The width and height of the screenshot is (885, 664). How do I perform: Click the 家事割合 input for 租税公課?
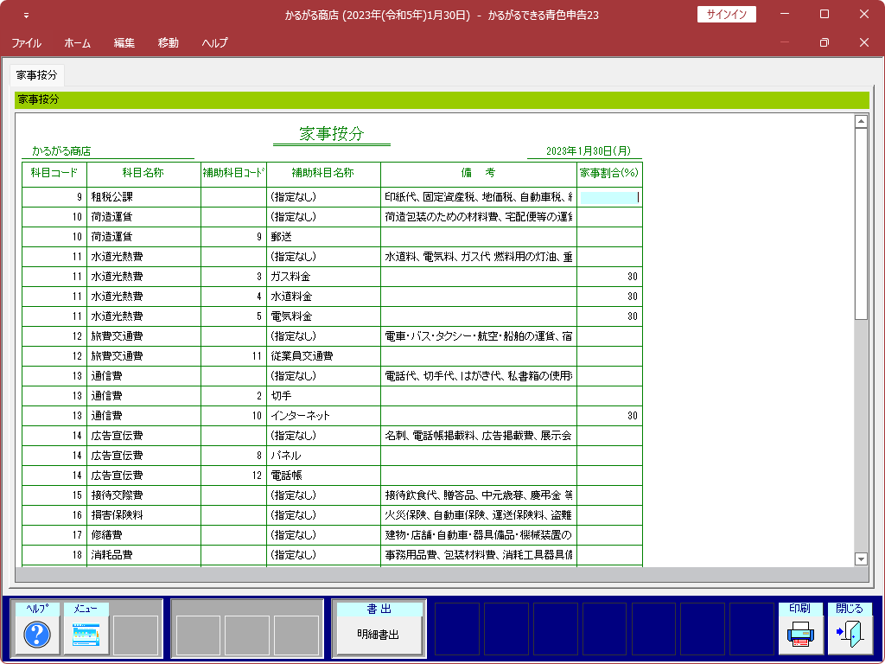tap(609, 197)
